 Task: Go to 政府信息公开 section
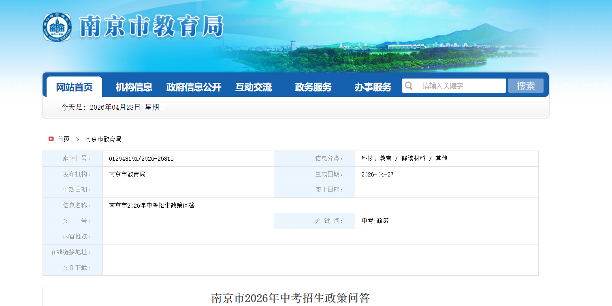coord(194,87)
